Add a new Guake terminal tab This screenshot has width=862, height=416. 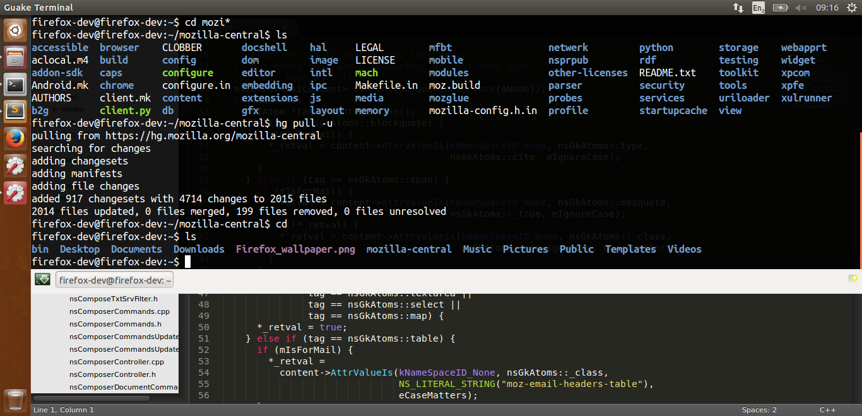[x=853, y=278]
